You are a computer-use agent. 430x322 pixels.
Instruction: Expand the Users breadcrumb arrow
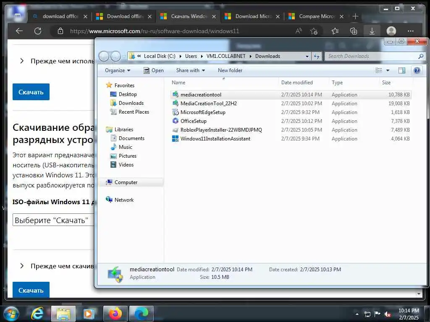coord(202,56)
